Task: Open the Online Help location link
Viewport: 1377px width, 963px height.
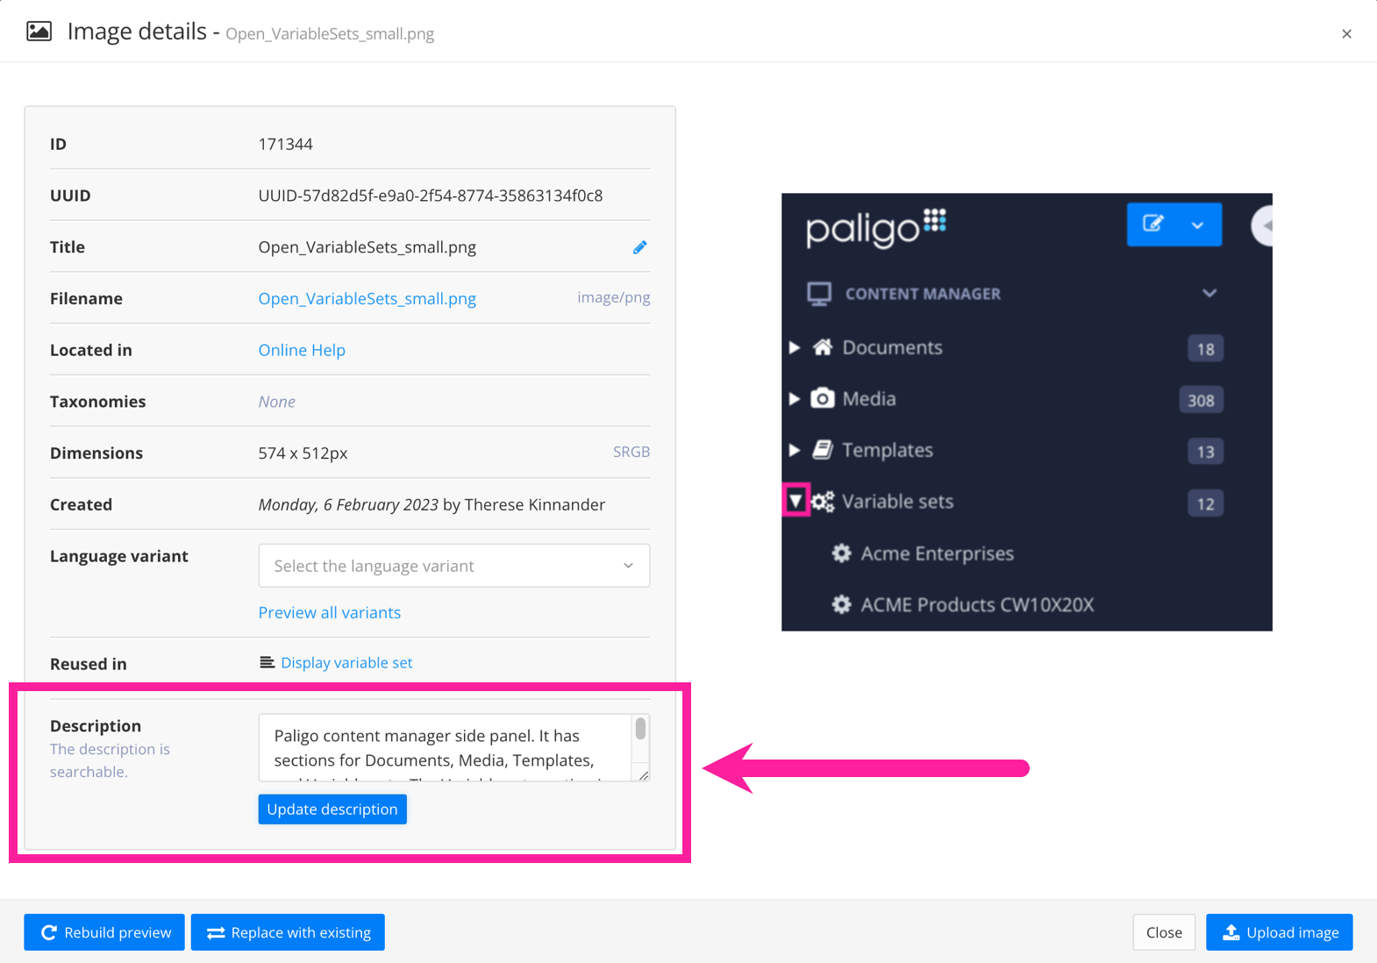Action: [x=302, y=350]
